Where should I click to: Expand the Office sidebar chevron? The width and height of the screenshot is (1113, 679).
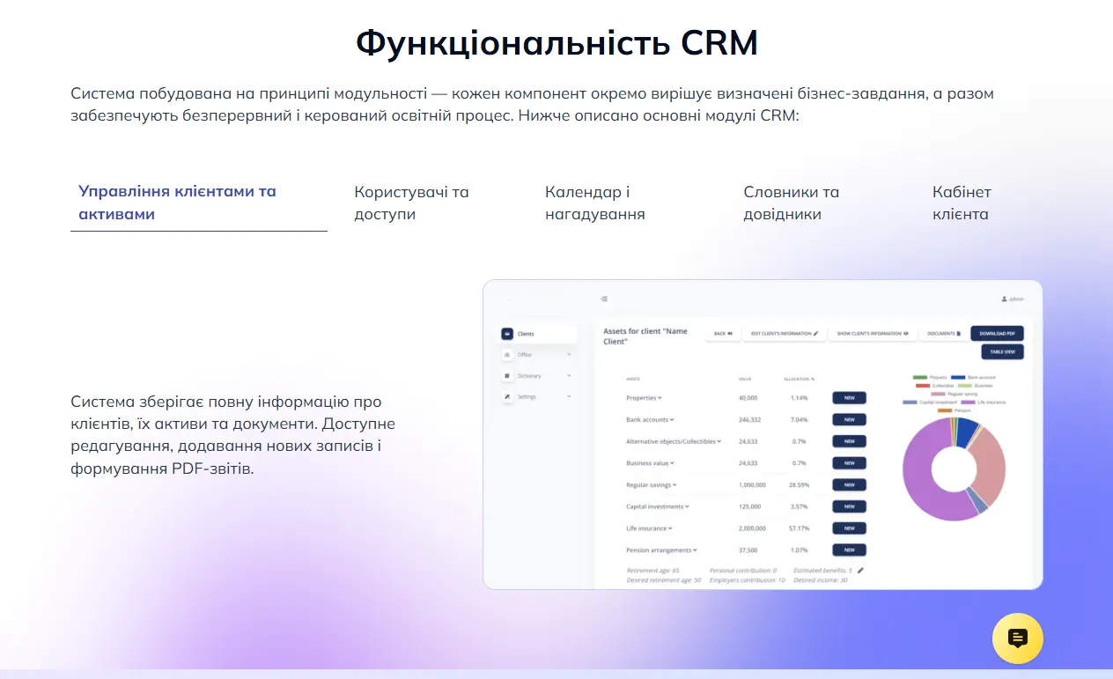pyautogui.click(x=570, y=355)
